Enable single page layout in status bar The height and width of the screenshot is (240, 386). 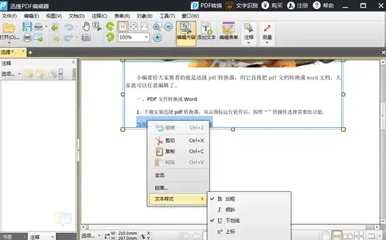pyautogui.click(x=326, y=235)
